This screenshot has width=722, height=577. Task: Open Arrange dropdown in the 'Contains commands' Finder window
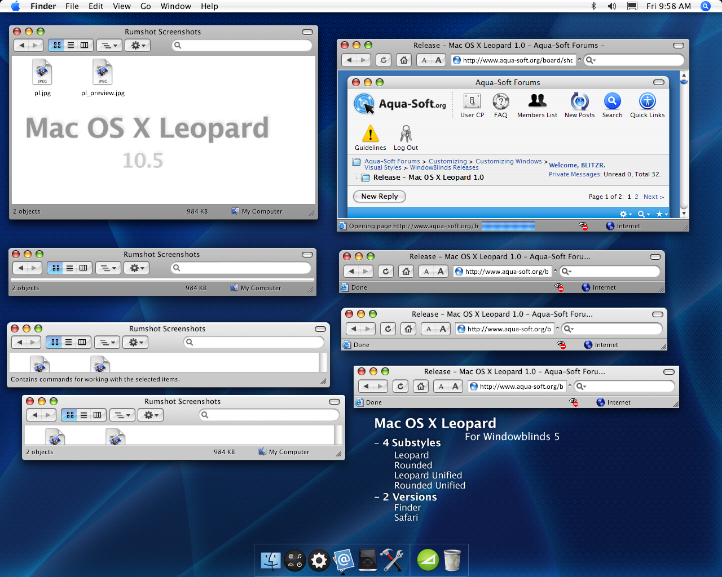107,342
